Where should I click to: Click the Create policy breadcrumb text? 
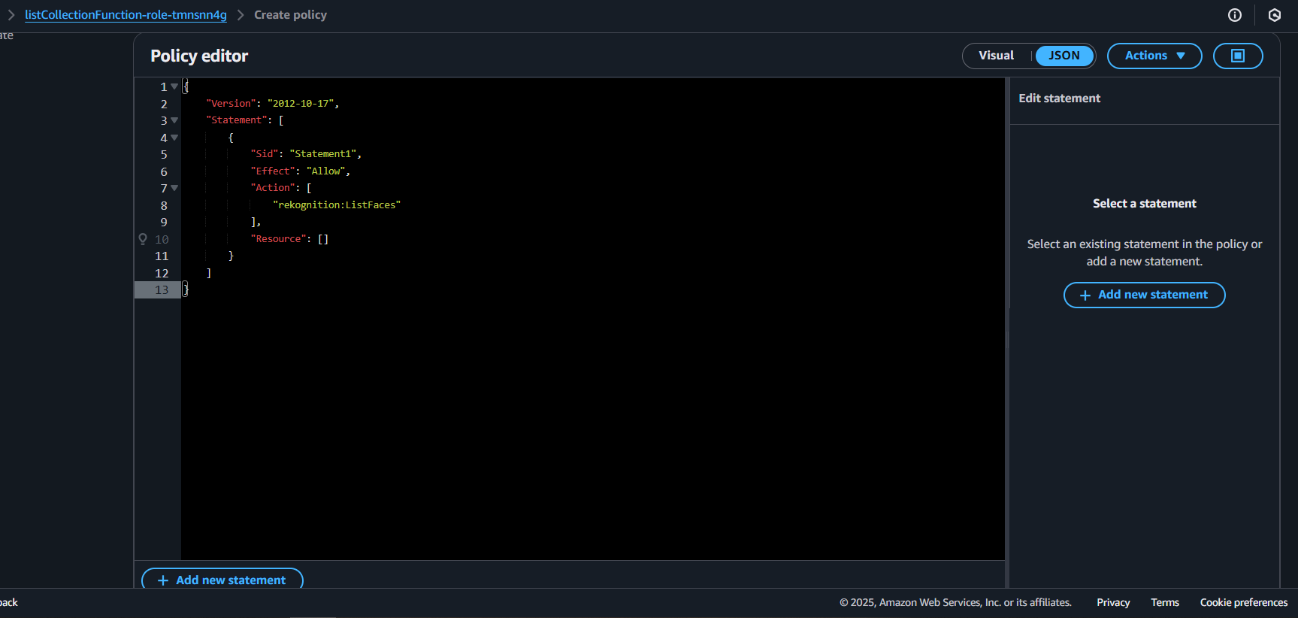point(290,15)
